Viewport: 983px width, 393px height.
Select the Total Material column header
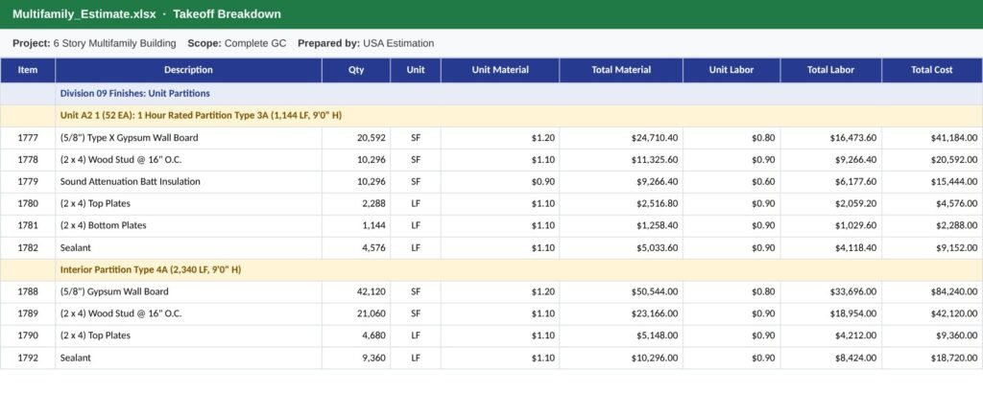[x=621, y=70]
